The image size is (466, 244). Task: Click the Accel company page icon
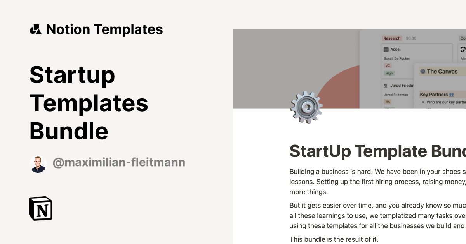point(386,49)
